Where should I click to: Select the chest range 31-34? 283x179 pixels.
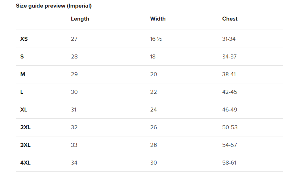[x=229, y=39]
